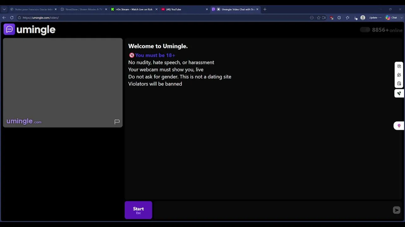405x227 pixels.
Task: Click the calendar edit icon in the side panel
Action: click(399, 84)
